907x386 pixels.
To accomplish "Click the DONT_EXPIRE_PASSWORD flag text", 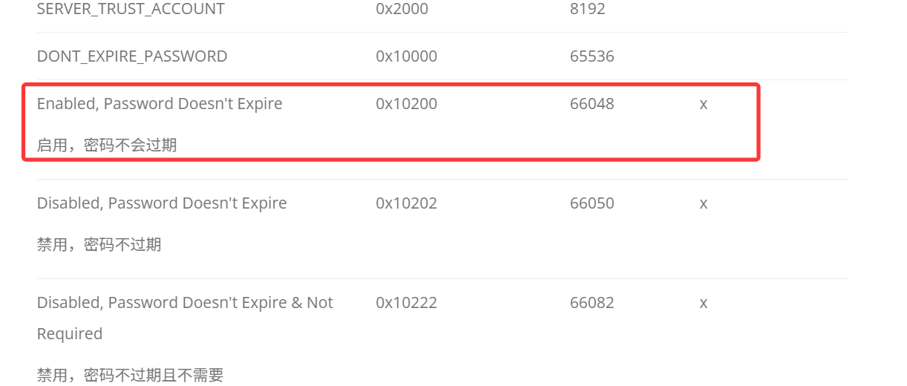I will [x=132, y=56].
